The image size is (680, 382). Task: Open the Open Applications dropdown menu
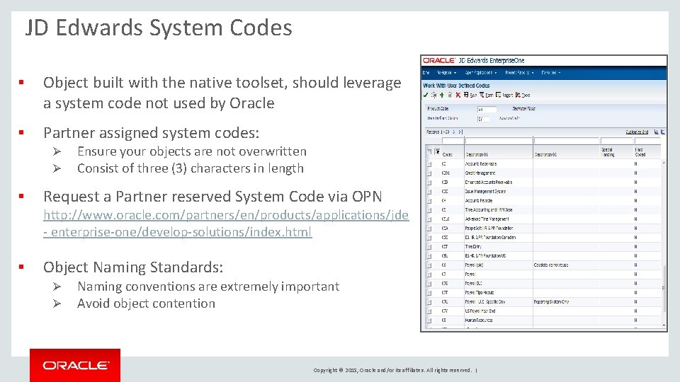(x=481, y=73)
